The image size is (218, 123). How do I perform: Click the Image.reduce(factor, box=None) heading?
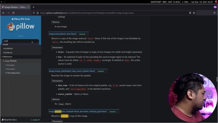pos(62,34)
